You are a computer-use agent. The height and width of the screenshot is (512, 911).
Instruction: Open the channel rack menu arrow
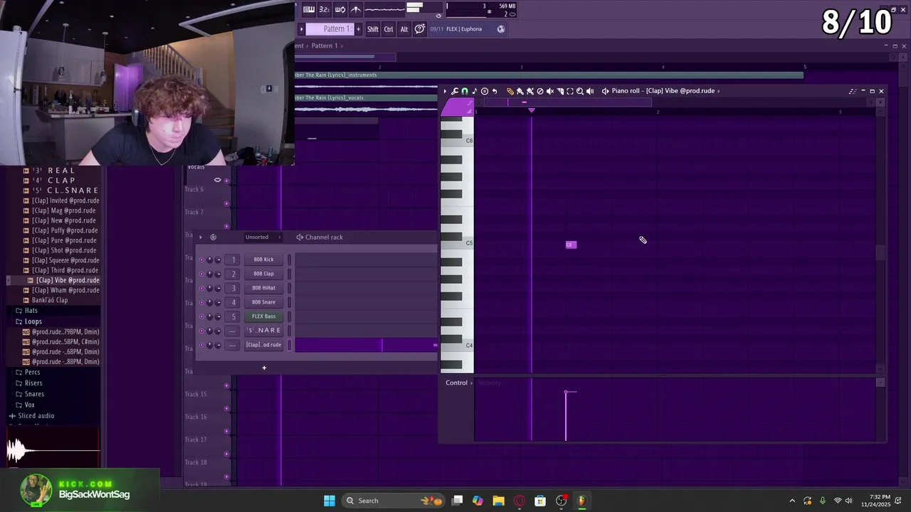[x=201, y=237]
